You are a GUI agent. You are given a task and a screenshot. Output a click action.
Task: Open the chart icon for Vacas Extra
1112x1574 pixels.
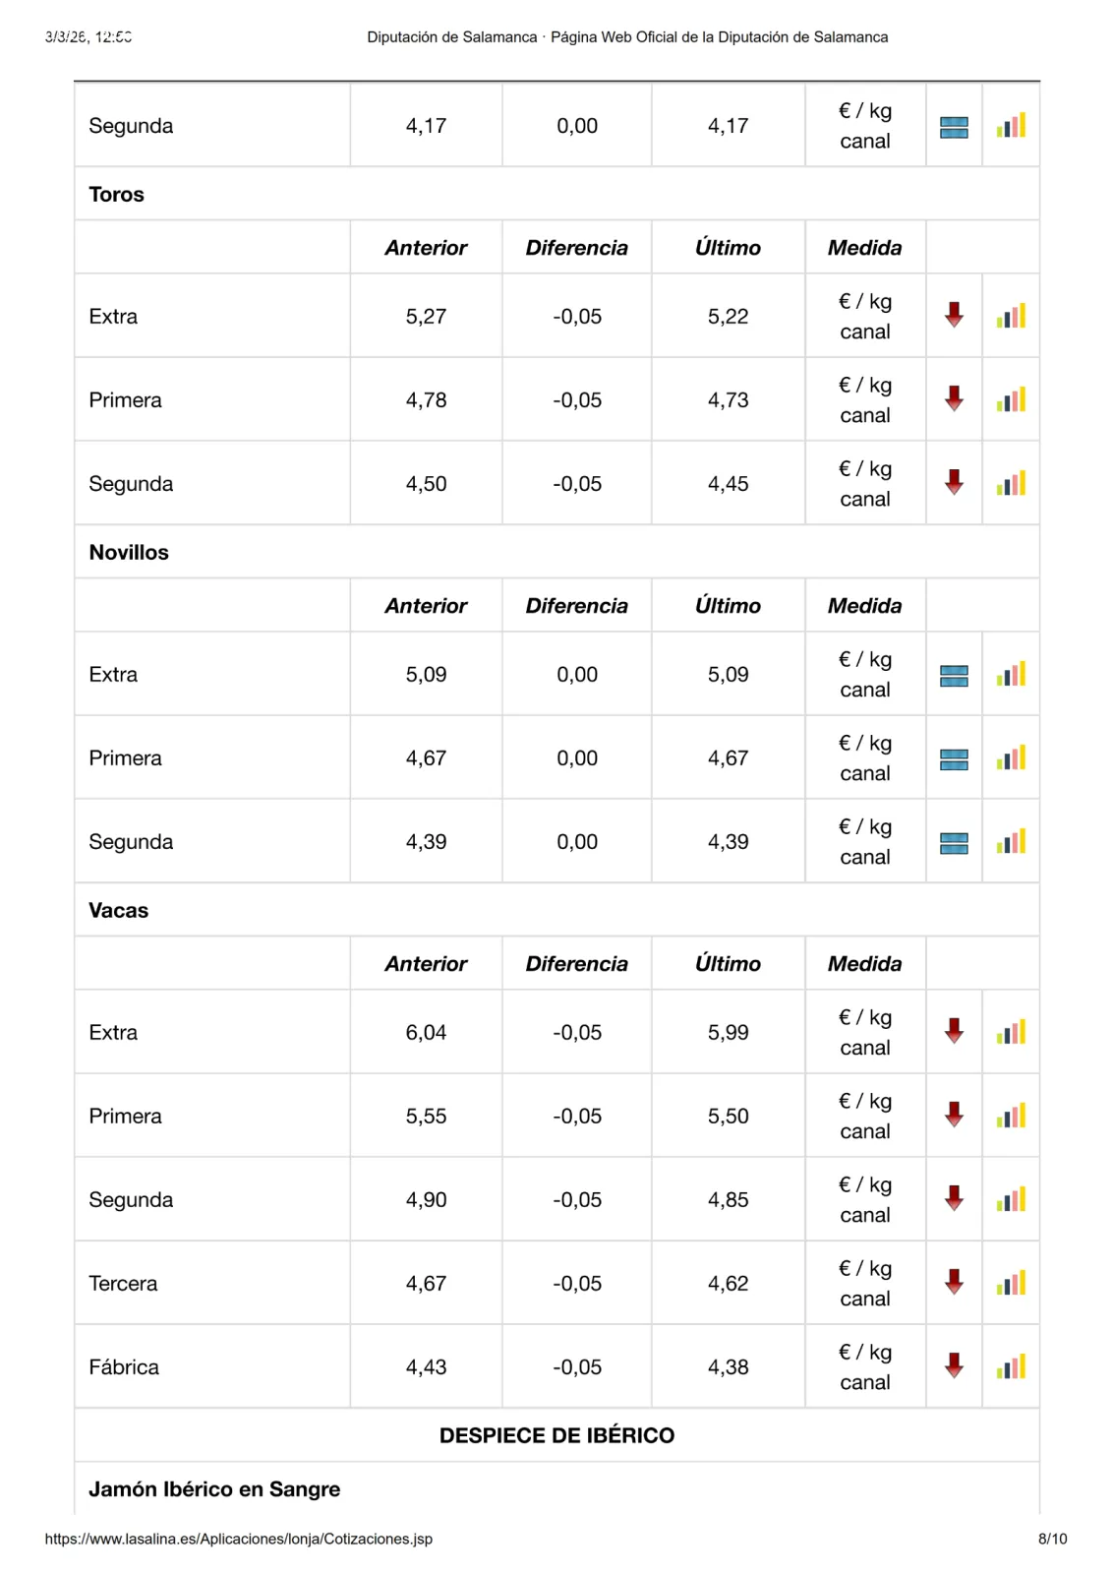coord(1011,1032)
